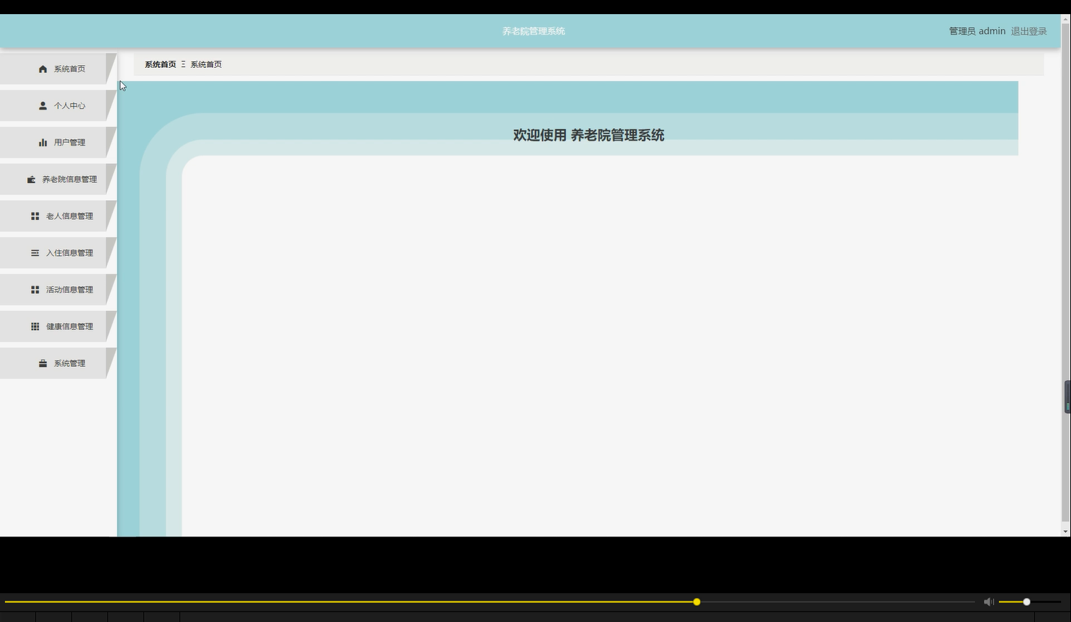Image resolution: width=1071 pixels, height=622 pixels.
Task: Click the list icon beside 入住信息管理
Action: click(x=35, y=253)
